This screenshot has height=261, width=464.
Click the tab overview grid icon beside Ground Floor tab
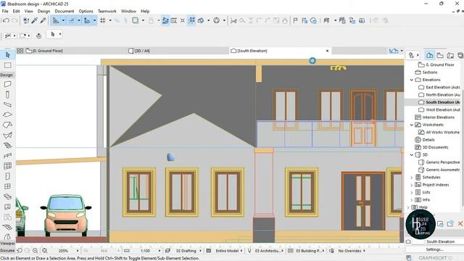(20, 51)
